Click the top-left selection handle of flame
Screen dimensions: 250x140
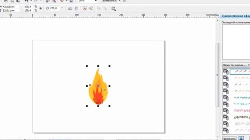[x=87, y=66]
